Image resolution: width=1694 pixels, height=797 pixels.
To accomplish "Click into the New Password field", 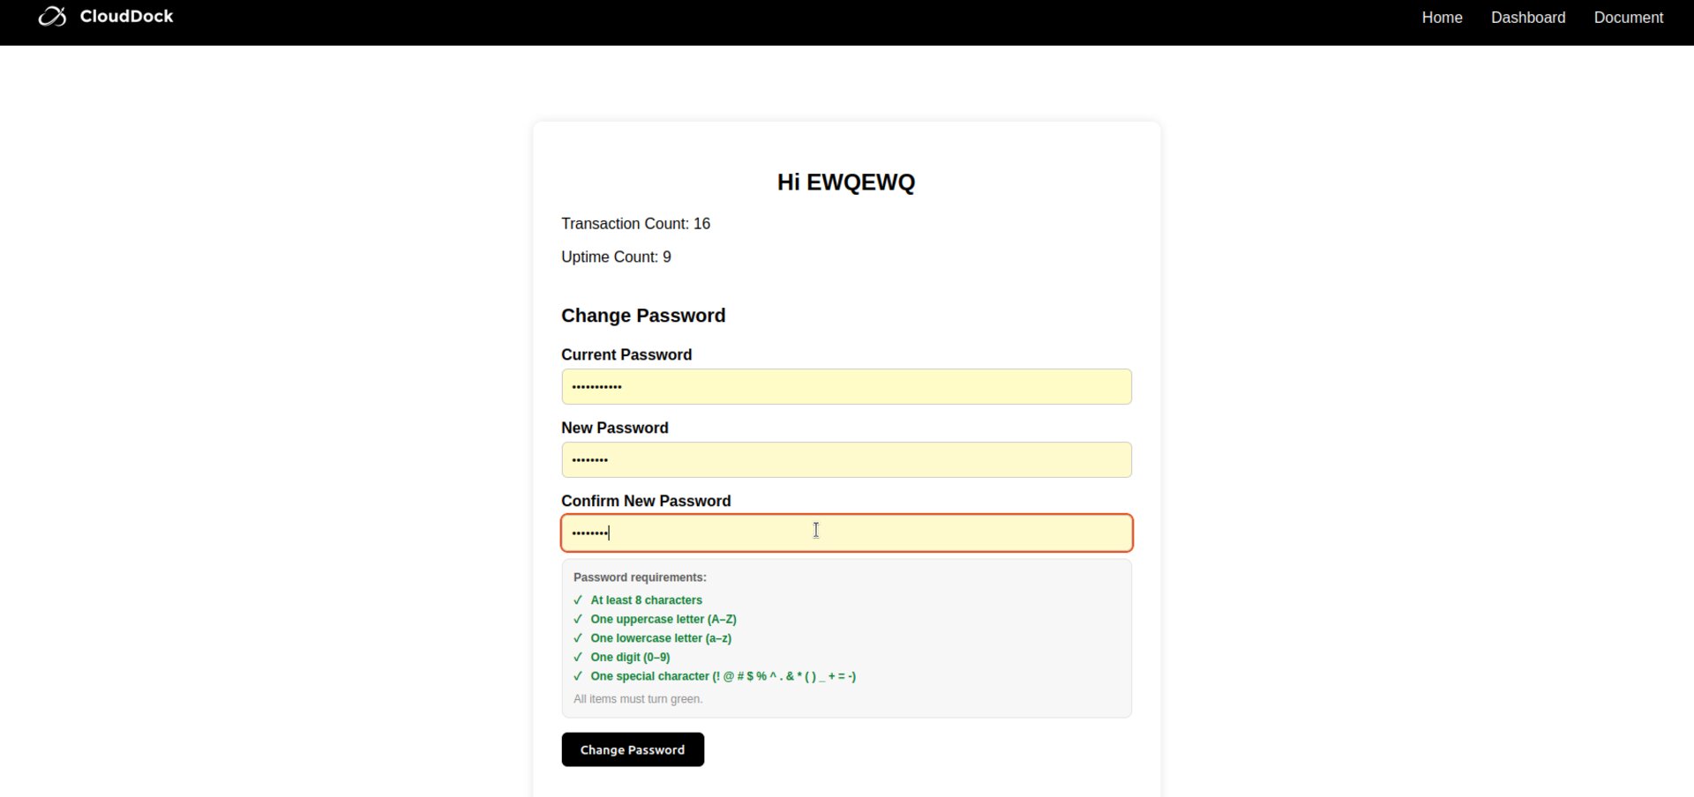I will pyautogui.click(x=846, y=460).
